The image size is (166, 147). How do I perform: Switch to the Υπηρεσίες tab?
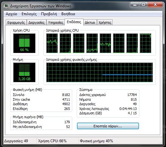click(x=56, y=22)
